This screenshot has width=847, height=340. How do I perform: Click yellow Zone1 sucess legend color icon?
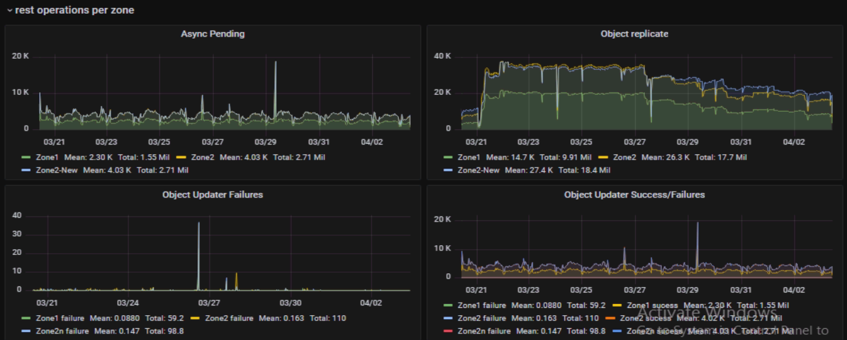pyautogui.click(x=617, y=305)
